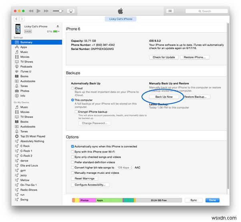The height and width of the screenshot is (222, 241).
Task: Click into the Search field
Action: pos(207,11)
